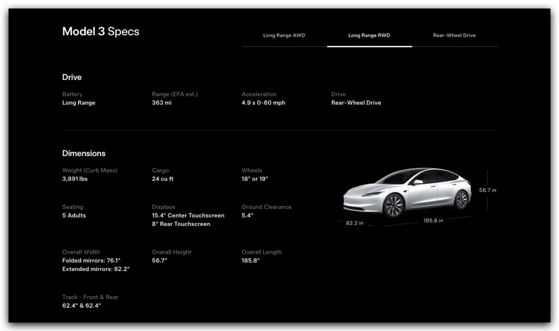This screenshot has height=331, width=559.
Task: Select the Long Range battery value
Action: tap(79, 103)
